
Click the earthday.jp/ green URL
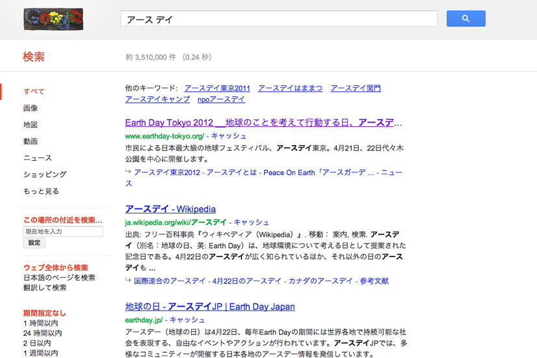tap(144, 320)
